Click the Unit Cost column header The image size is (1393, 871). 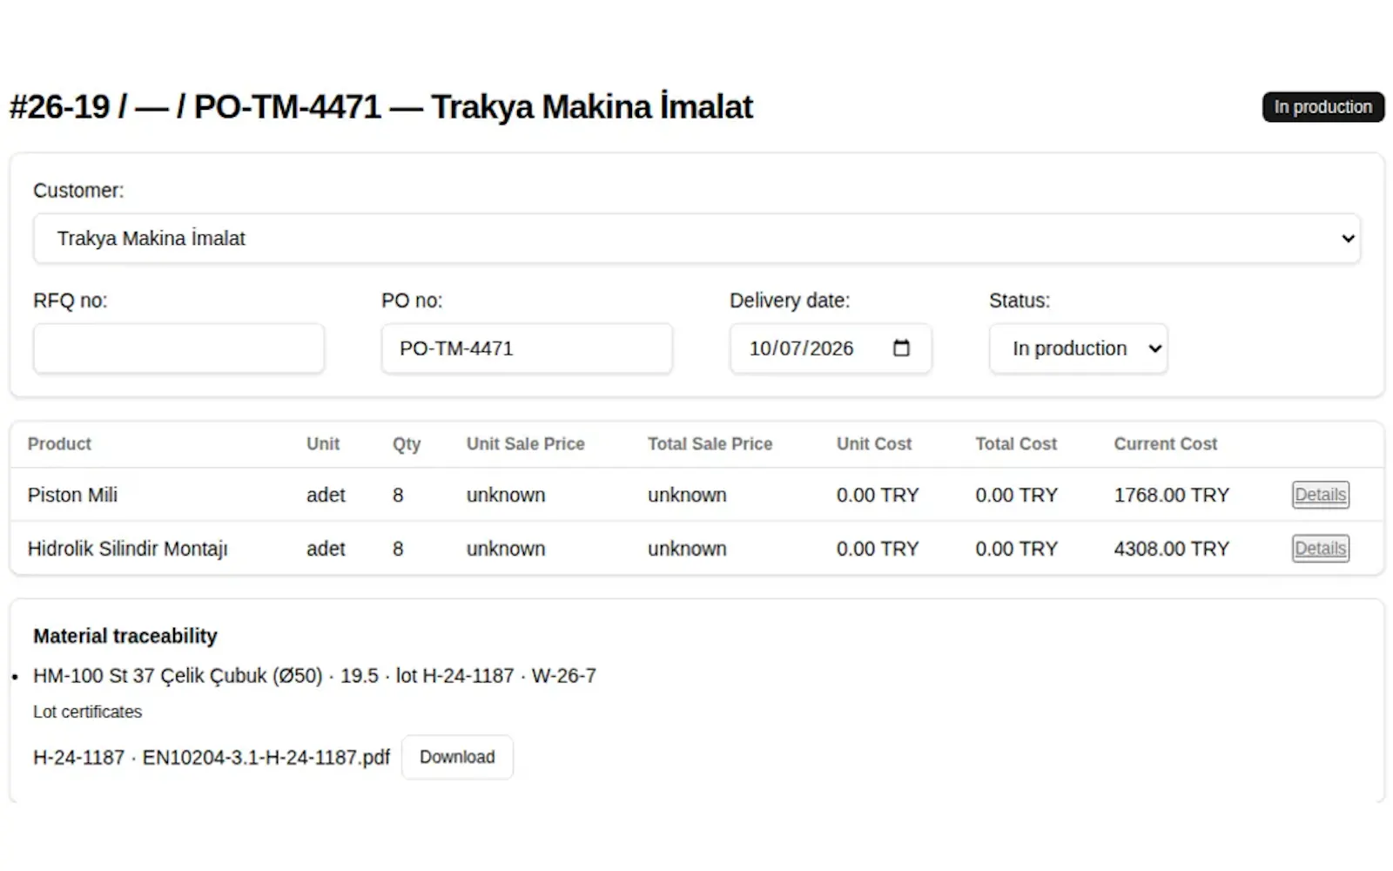pyautogui.click(x=874, y=444)
